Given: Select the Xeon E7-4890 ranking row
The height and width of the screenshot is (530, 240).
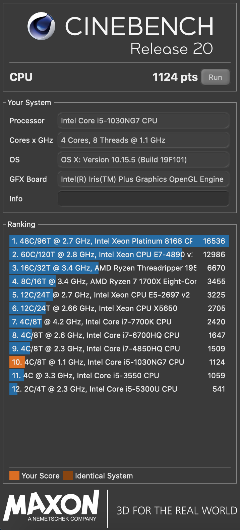Looking at the screenshot, I should point(119,255).
